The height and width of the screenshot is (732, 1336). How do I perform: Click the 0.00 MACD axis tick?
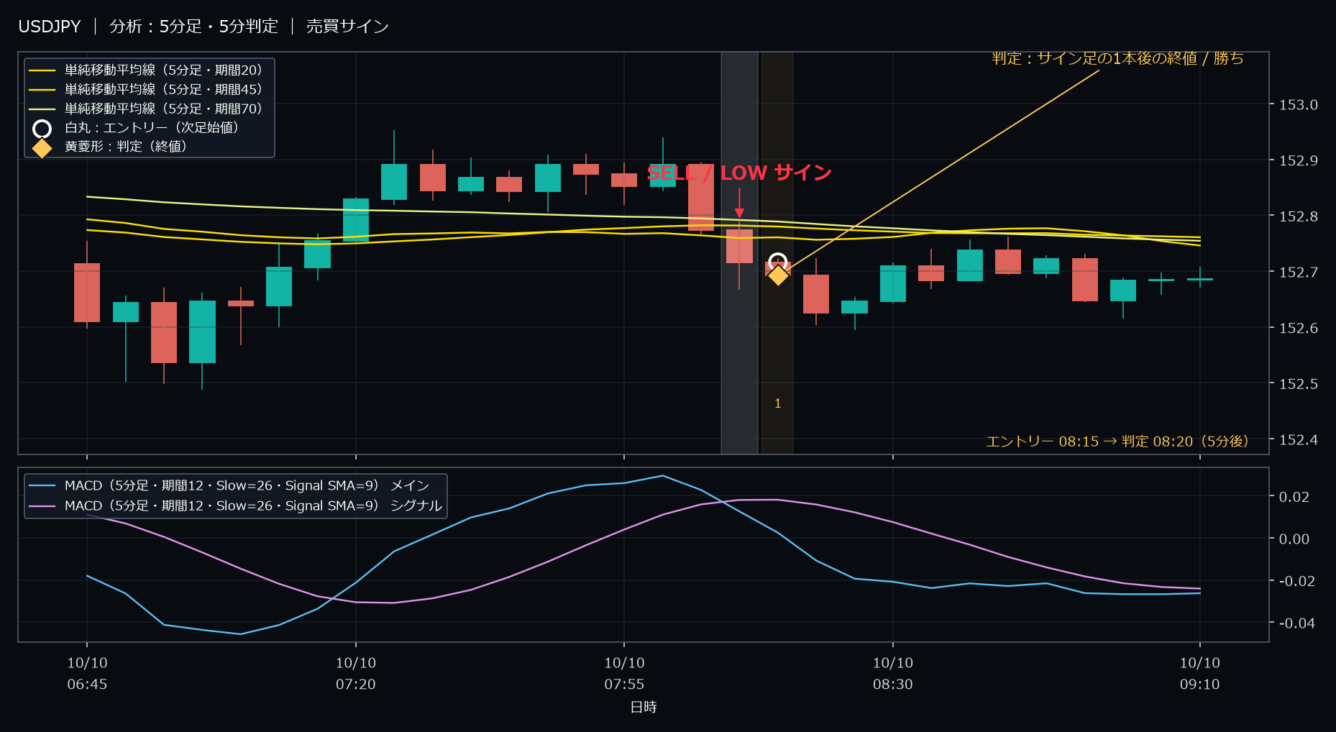1294,539
